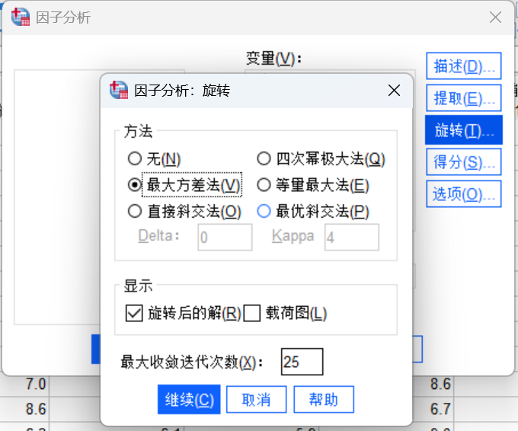518x431 pixels.
Task: Click the 变量(V): label
Action: point(274,59)
